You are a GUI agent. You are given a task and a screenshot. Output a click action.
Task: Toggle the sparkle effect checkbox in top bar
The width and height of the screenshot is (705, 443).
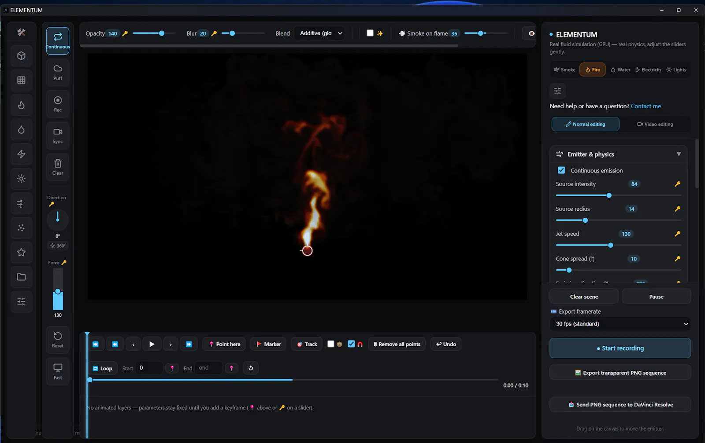tap(370, 33)
